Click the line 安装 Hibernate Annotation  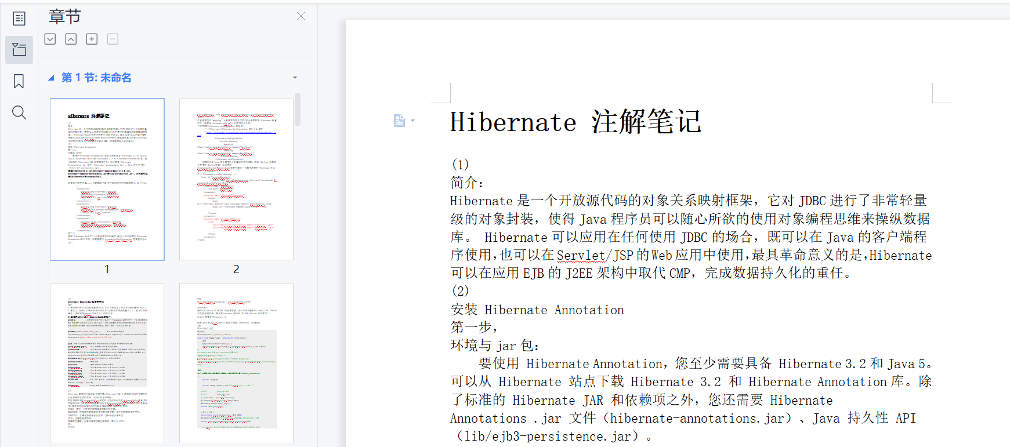coord(538,310)
